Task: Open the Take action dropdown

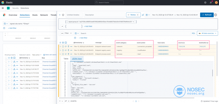Action: (x=37, y=55)
